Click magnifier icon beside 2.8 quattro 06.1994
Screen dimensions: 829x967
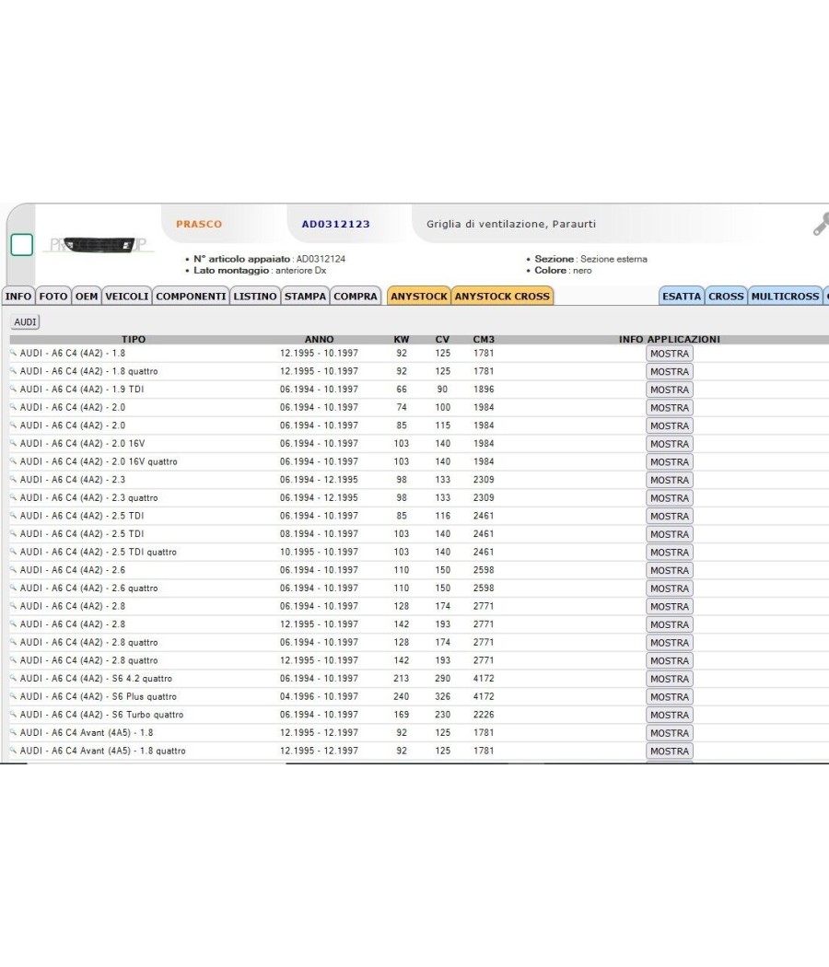point(13,641)
